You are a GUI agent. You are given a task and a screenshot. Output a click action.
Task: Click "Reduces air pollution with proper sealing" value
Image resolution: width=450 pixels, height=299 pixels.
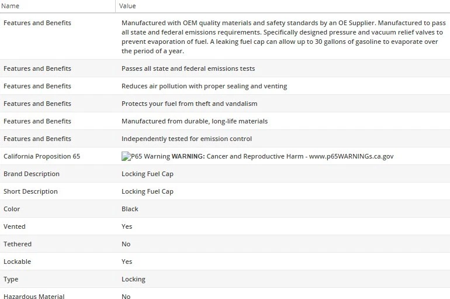(x=204, y=86)
